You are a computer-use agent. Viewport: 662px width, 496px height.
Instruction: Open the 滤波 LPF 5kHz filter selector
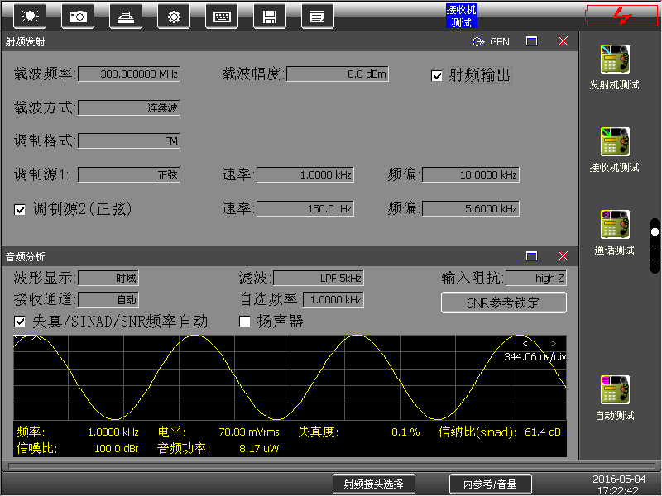(319, 279)
